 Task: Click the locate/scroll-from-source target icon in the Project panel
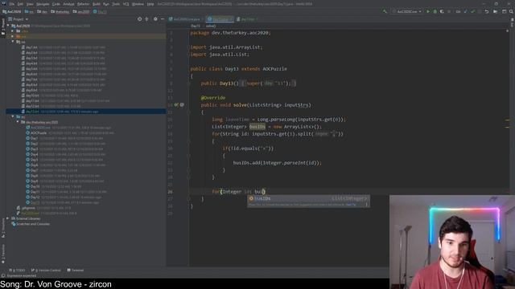tap(139, 19)
